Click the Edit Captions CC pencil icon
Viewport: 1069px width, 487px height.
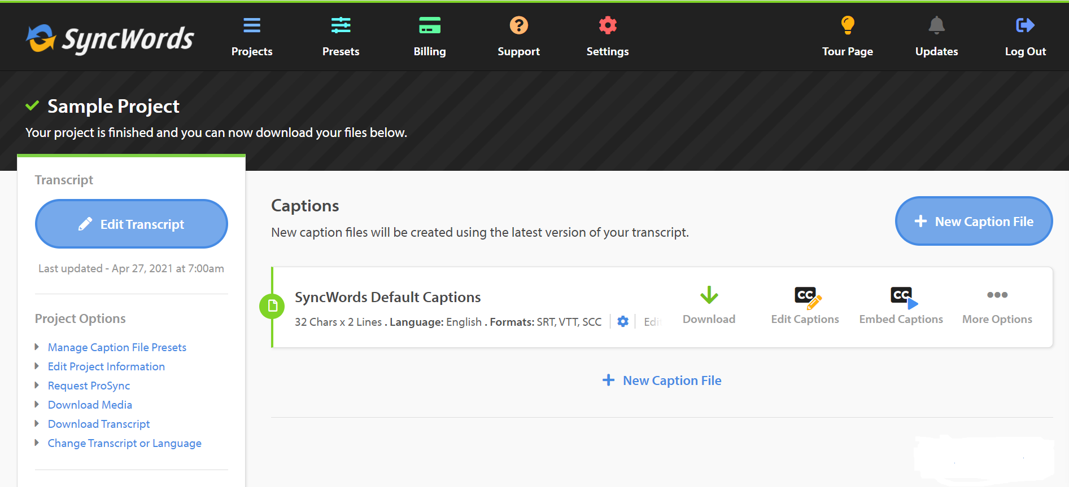(x=808, y=298)
